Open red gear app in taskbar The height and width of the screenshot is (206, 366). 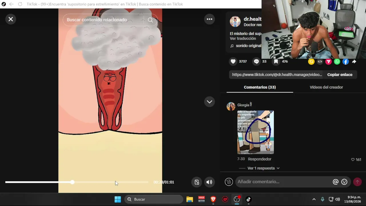(x=225, y=199)
